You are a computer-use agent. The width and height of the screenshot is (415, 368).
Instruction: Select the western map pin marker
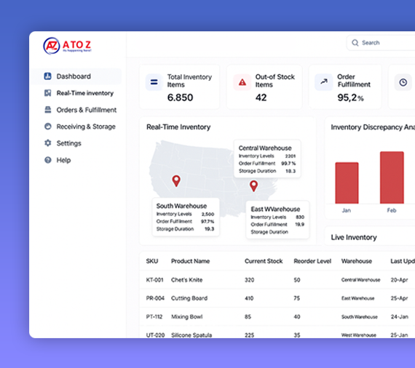point(176,181)
